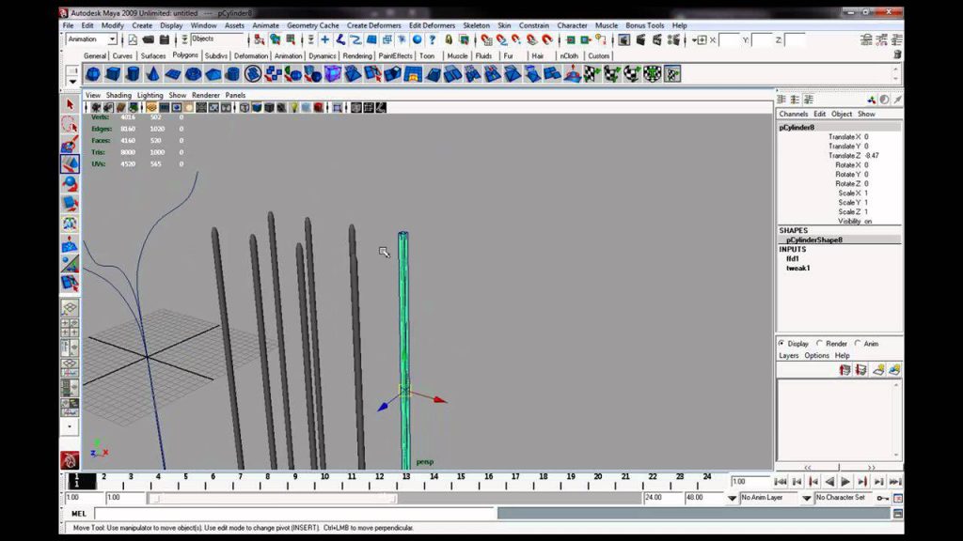This screenshot has width=963, height=541.
Task: Toggle the auto keyframe key button
Action: pos(882,498)
